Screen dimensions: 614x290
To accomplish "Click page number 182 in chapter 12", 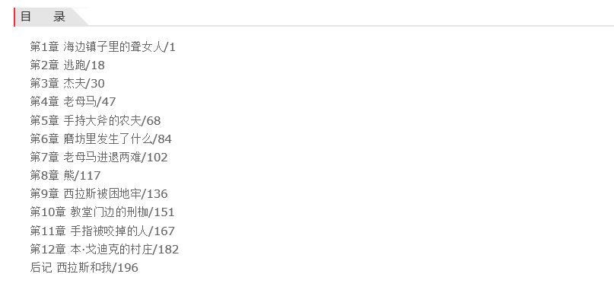I will tap(168, 250).
